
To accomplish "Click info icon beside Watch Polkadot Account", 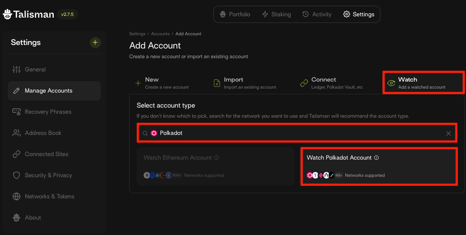I will point(377,158).
